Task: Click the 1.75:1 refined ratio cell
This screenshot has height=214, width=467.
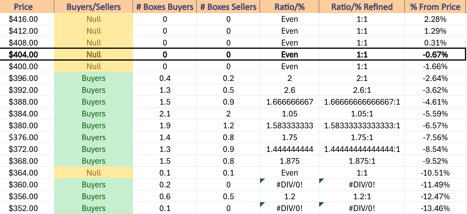Action: coord(362,137)
